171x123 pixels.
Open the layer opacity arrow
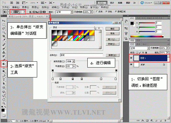pos(168,48)
